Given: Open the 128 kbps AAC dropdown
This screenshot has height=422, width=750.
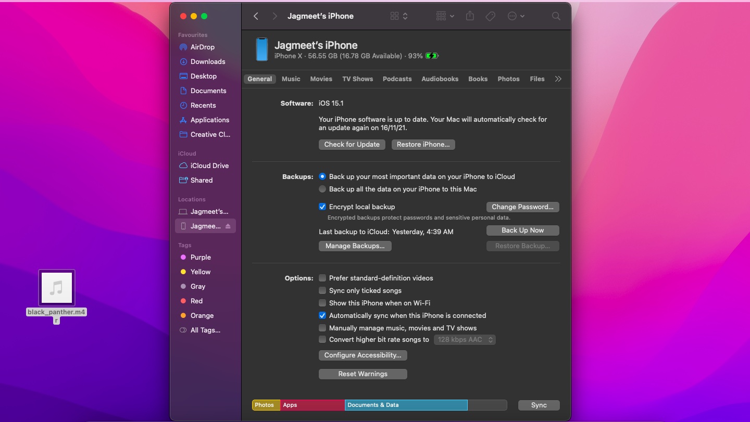Looking at the screenshot, I should [x=465, y=340].
